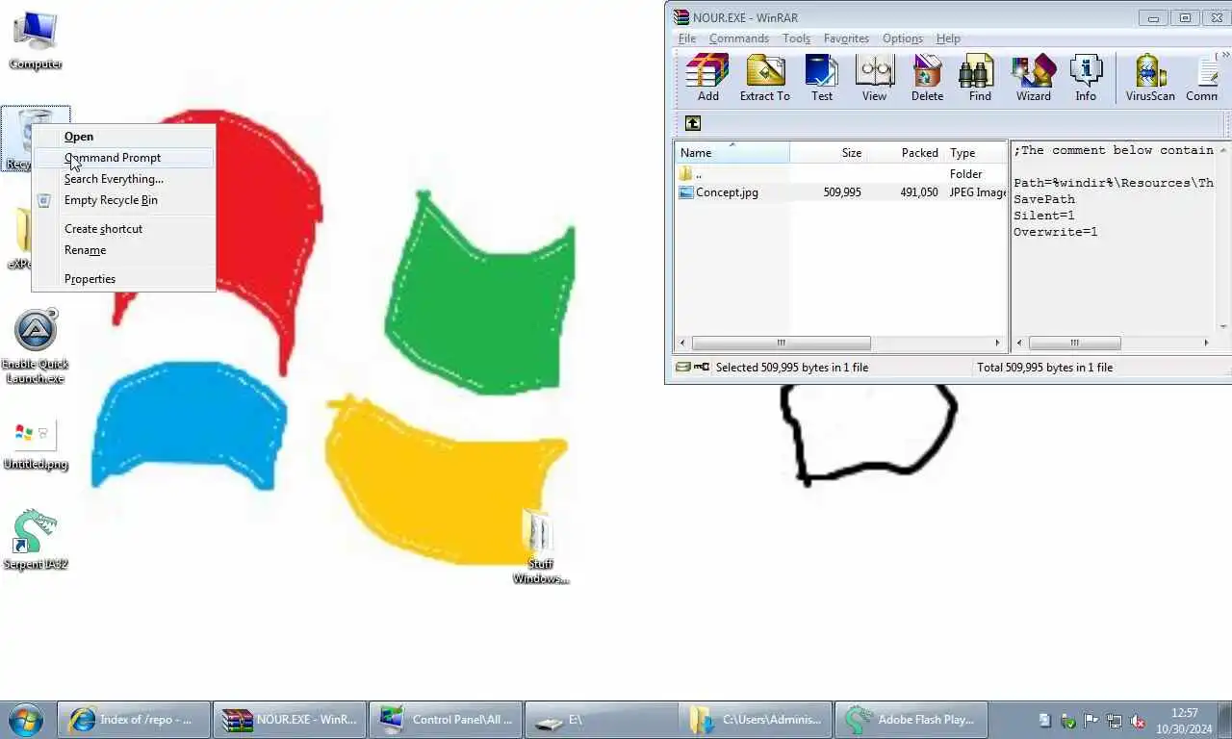Click the network tray icon
The width and height of the screenshot is (1232, 739).
(x=1115, y=721)
